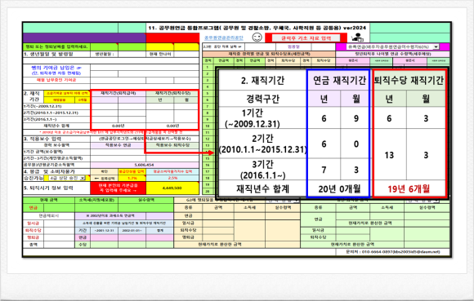Click the 3. 적용보수 입력 section heading
This screenshot has width=474, height=301.
click(x=42, y=139)
